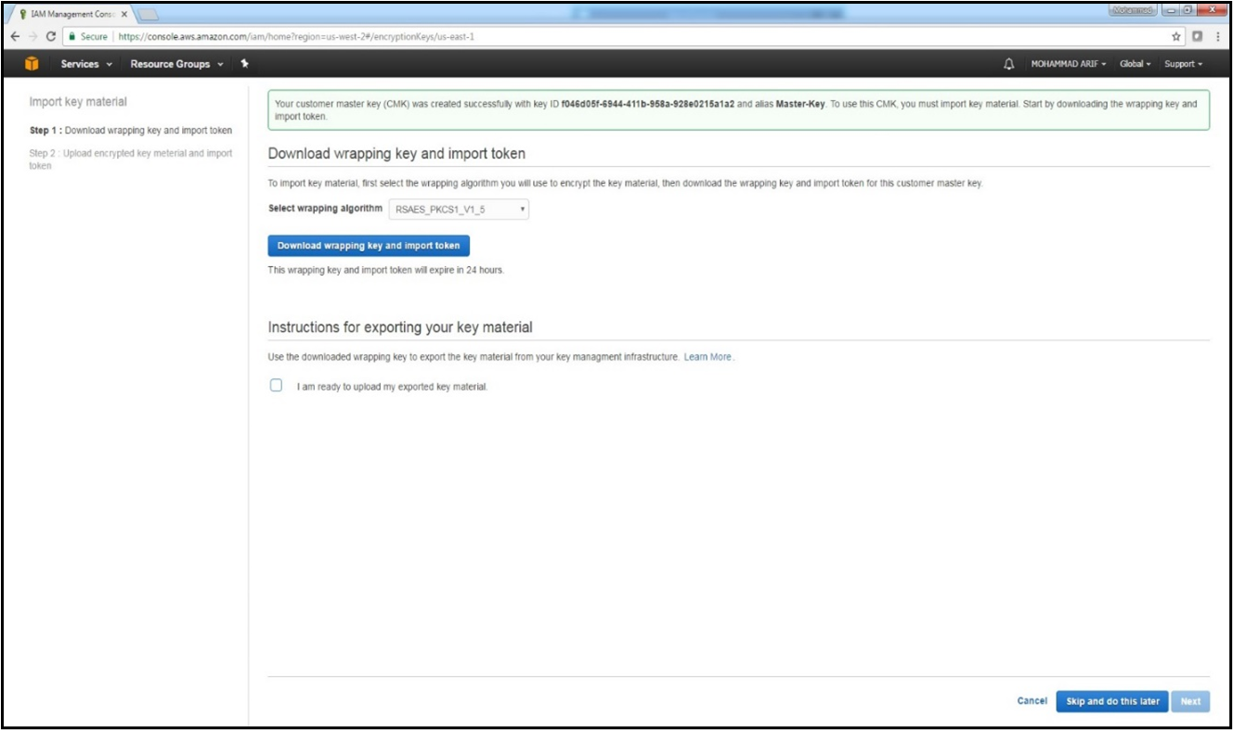Screen dimensions: 1233x730
Task: Click Skip and do this later
Action: 1112,701
